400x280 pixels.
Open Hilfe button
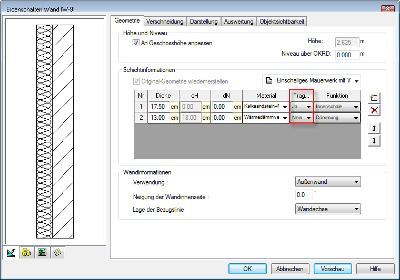[375, 269]
